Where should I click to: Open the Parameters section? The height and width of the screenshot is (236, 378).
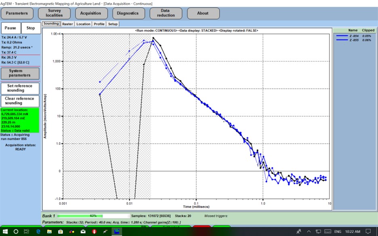[17, 13]
